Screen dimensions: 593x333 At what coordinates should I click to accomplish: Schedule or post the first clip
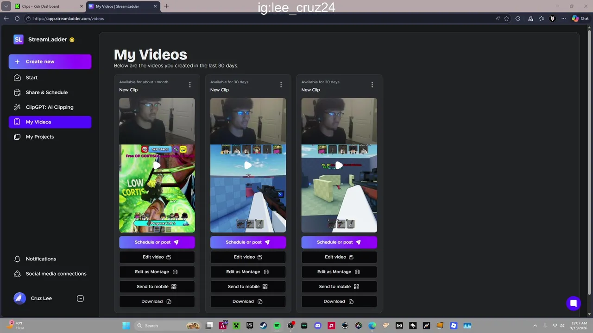click(157, 242)
